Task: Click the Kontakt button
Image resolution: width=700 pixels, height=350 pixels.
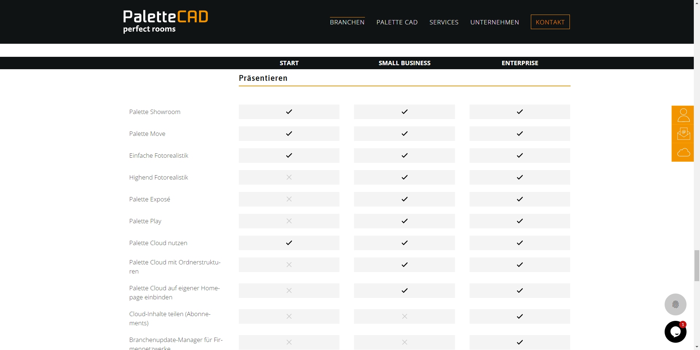Action: (x=550, y=22)
